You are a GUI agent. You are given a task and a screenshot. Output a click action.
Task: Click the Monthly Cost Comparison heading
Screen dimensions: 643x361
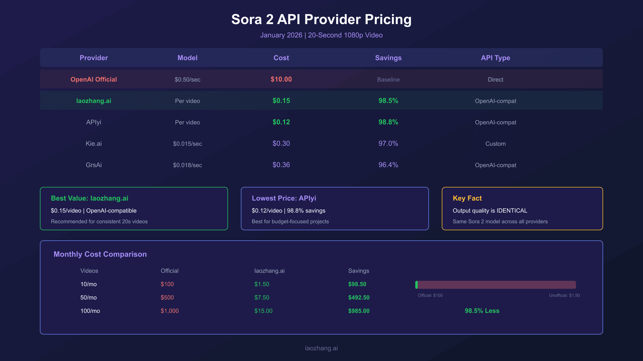(x=100, y=254)
